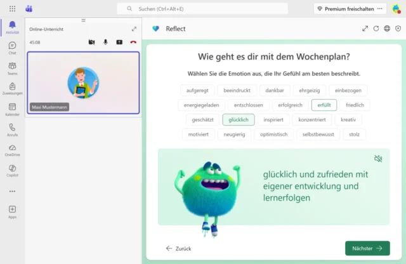406x264 pixels.
Task: Choose the friedlich emotion chip
Action: pyautogui.click(x=355, y=105)
